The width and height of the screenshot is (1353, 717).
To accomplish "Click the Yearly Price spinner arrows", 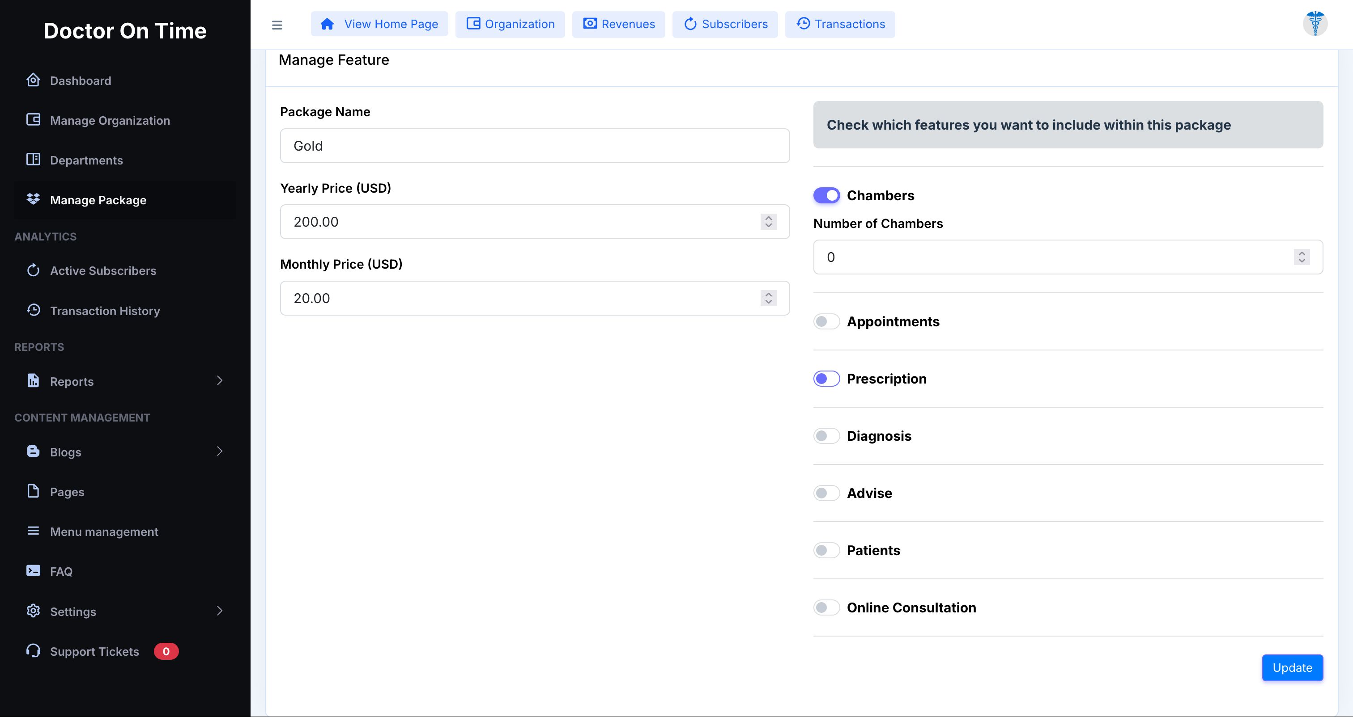I will 768,222.
